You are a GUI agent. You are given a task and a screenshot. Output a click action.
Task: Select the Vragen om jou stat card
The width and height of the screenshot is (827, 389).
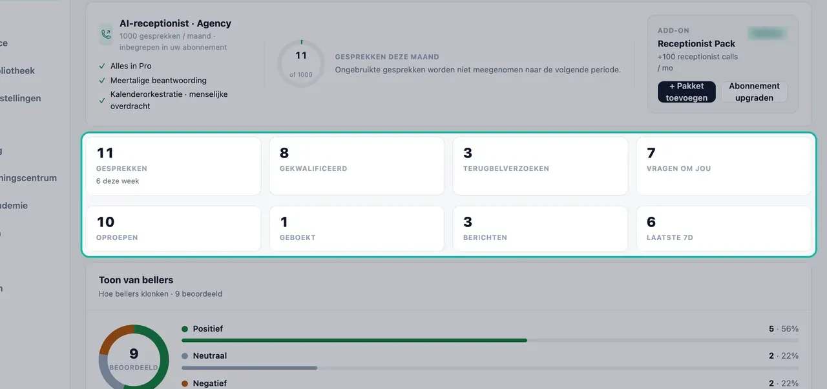724,166
